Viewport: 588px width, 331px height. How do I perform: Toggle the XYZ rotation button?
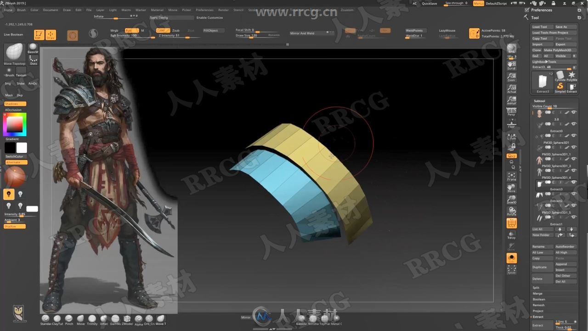pyautogui.click(x=511, y=156)
